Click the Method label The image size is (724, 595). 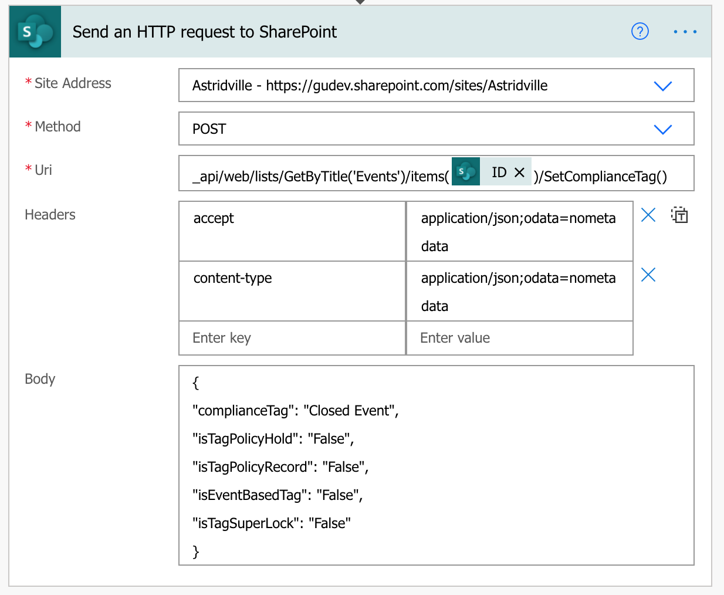point(57,127)
